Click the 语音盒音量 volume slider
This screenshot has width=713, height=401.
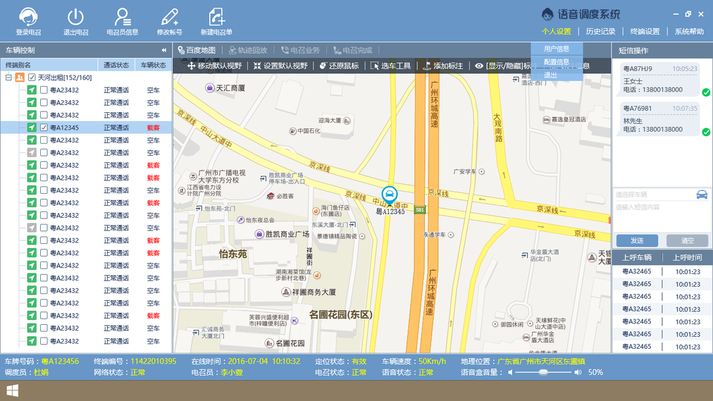[543, 372]
